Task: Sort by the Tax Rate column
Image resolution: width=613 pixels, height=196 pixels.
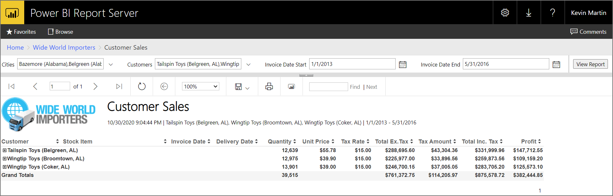Action: [x=368, y=141]
